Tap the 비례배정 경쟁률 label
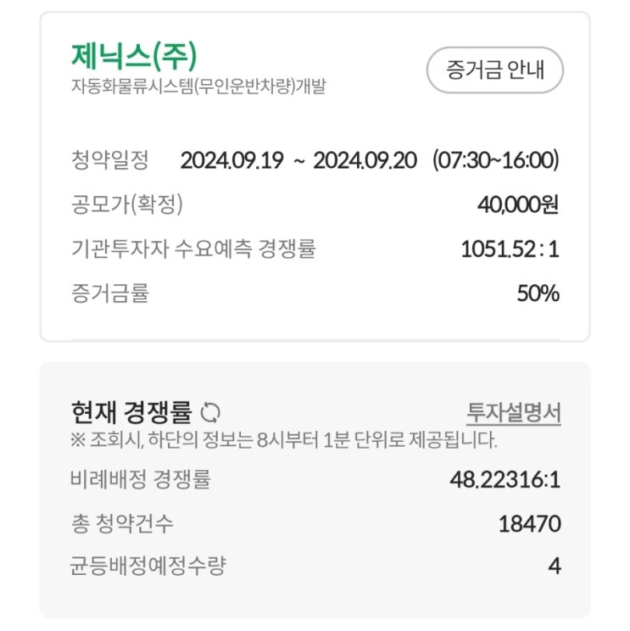The width and height of the screenshot is (630, 631). [140, 479]
